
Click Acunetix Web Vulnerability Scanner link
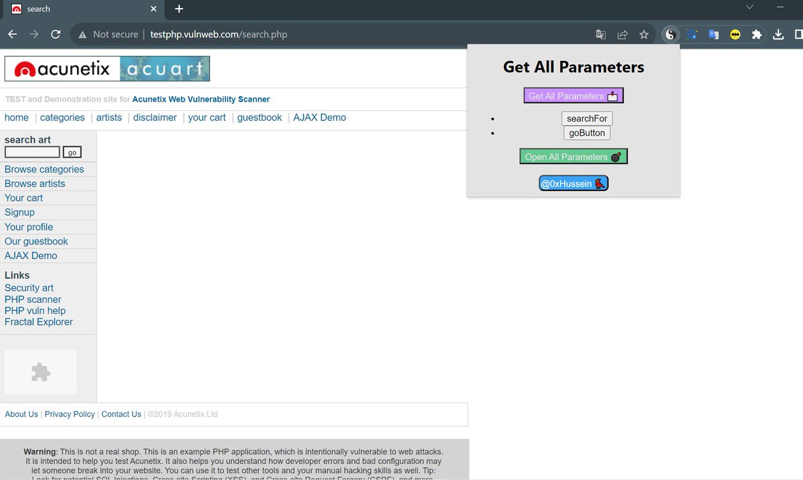point(201,99)
